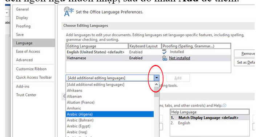Click the Set as Default button

245,62
